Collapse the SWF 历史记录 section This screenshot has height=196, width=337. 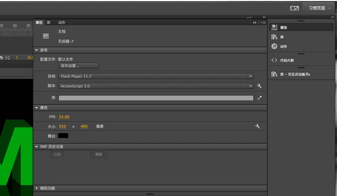click(x=37, y=147)
